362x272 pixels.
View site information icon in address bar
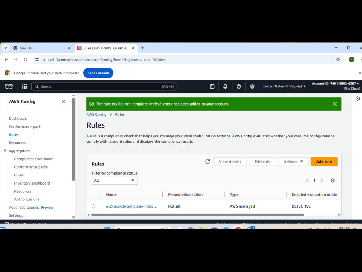[37, 59]
